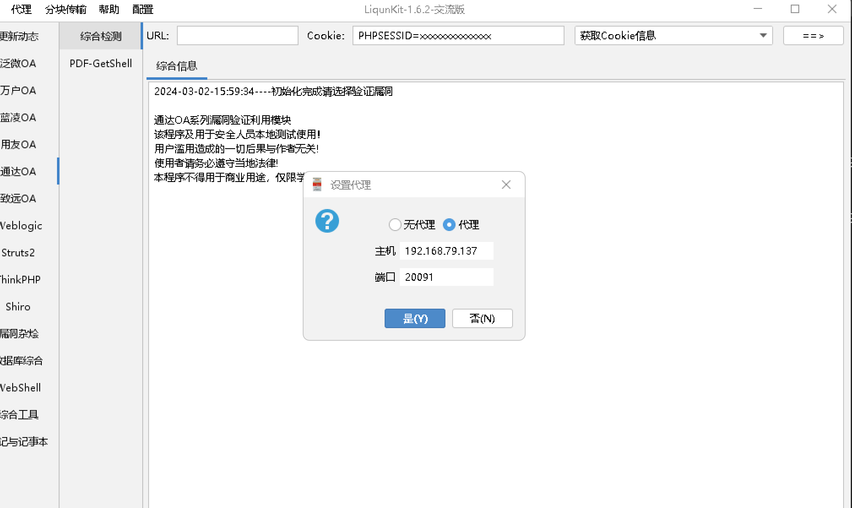This screenshot has height=508, width=852.
Task: Open the 分块传输 menu
Action: pos(65,9)
